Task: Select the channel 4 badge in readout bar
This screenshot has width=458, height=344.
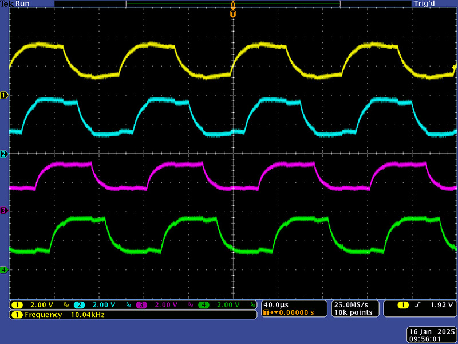Action: click(203, 305)
